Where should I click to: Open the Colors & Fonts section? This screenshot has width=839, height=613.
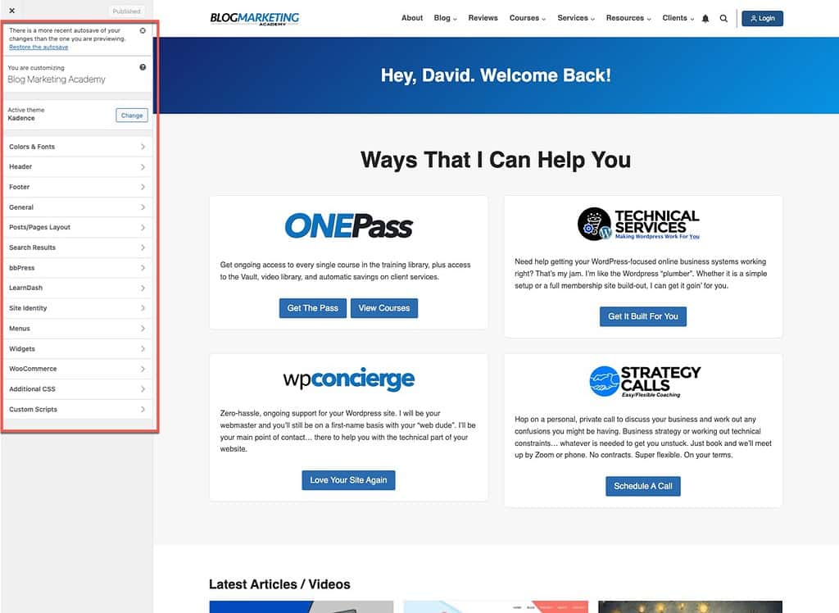(x=78, y=147)
